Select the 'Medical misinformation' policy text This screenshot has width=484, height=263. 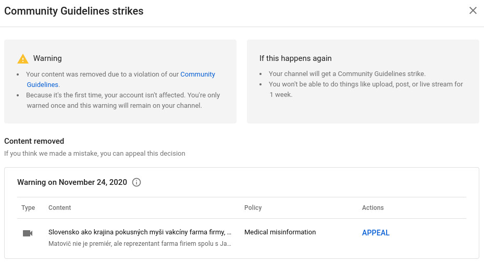click(x=280, y=232)
